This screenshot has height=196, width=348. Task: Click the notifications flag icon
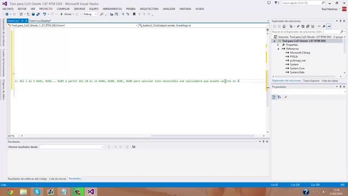tap(276, 3)
